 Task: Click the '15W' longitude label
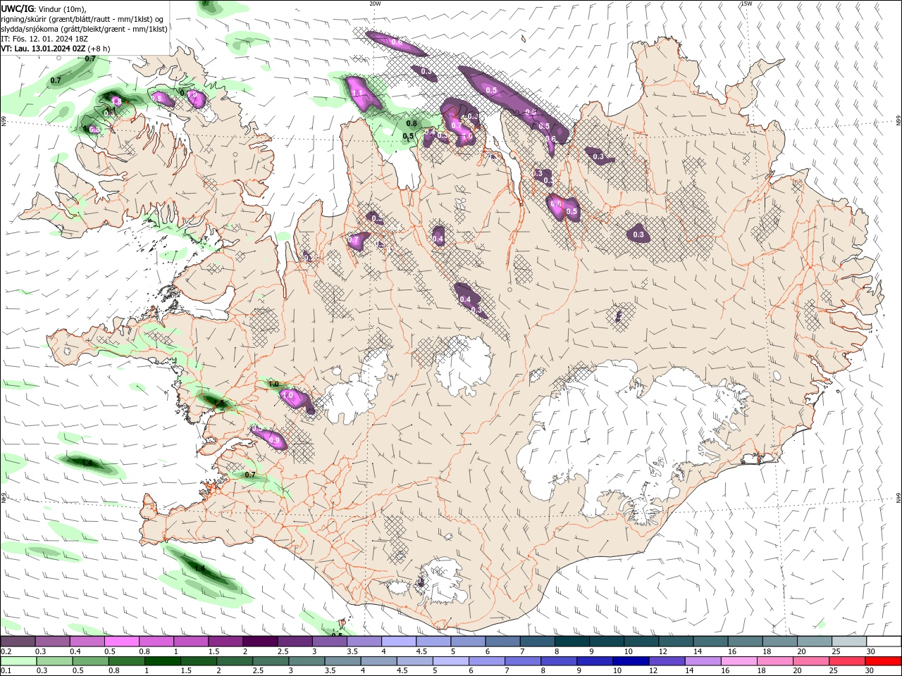[x=746, y=3]
